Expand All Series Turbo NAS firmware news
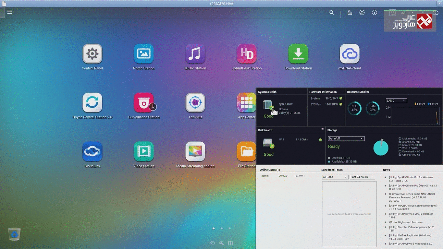Screen dimensions: 443x249 pos(386,194)
